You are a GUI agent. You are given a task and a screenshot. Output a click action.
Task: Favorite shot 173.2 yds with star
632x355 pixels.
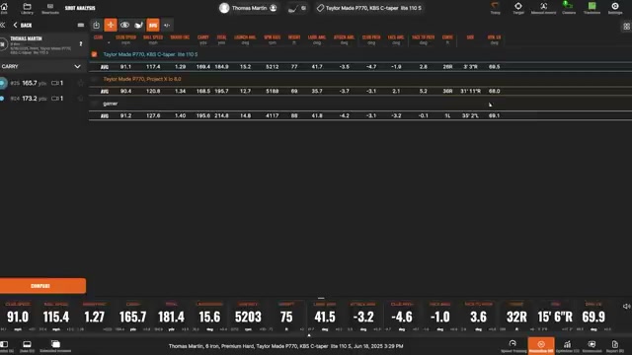pyautogui.click(x=81, y=99)
